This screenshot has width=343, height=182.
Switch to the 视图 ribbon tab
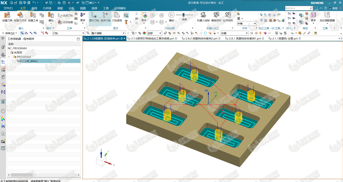click(83, 8)
